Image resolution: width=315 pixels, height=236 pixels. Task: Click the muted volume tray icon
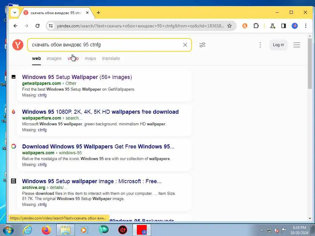(x=277, y=230)
